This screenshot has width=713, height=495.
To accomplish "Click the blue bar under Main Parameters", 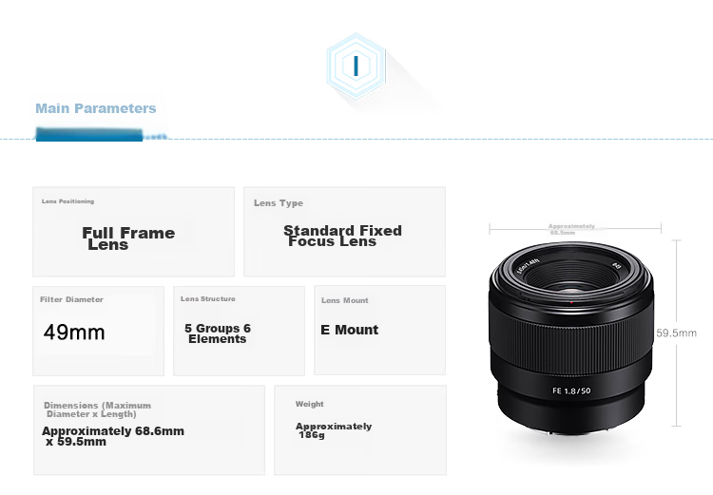I will coord(89,135).
